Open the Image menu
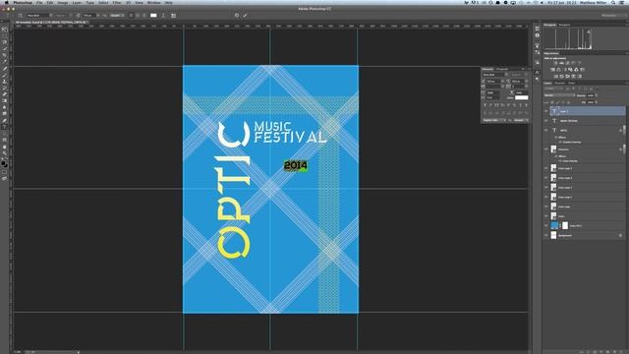629x354 pixels. pyautogui.click(x=63, y=2)
